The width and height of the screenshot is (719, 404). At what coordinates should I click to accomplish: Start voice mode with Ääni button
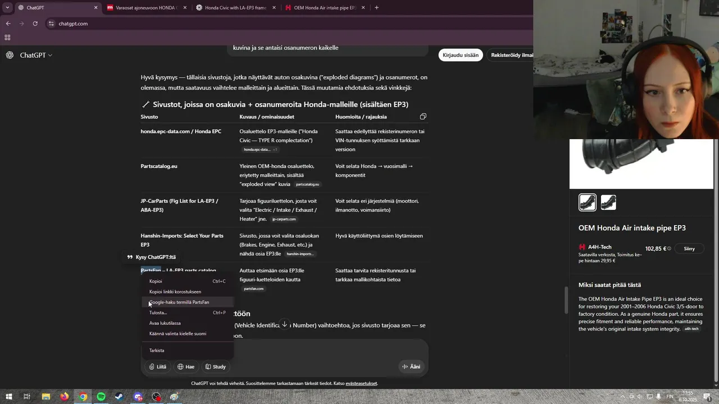411,366
